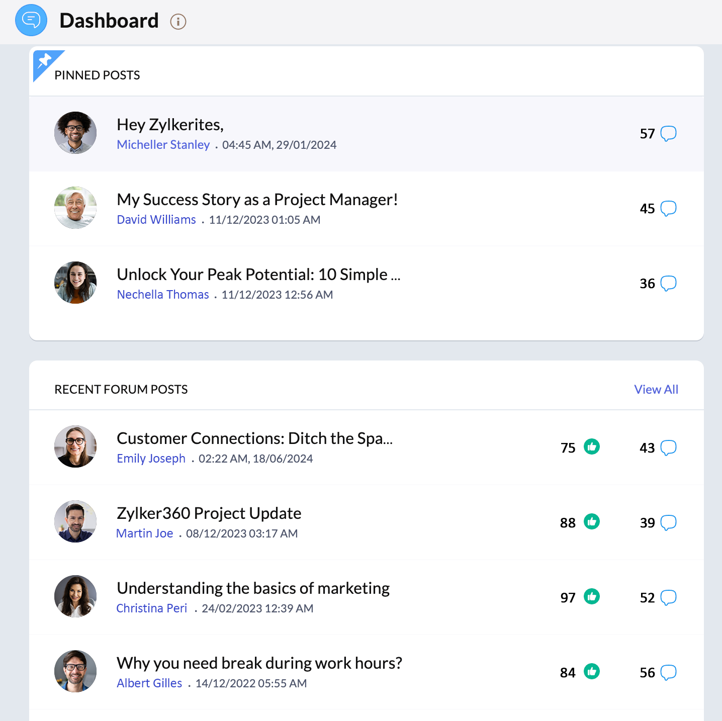Click thumbs-up on Zylker360 Project Update
This screenshot has width=722, height=721.
point(591,521)
